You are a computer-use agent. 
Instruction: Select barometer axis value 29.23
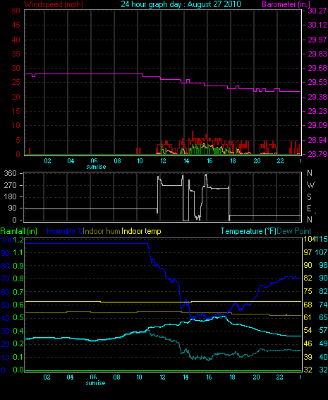tap(317, 111)
